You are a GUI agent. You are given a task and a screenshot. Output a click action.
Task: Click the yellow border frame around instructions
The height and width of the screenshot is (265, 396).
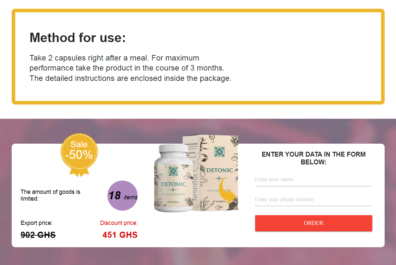pyautogui.click(x=198, y=11)
